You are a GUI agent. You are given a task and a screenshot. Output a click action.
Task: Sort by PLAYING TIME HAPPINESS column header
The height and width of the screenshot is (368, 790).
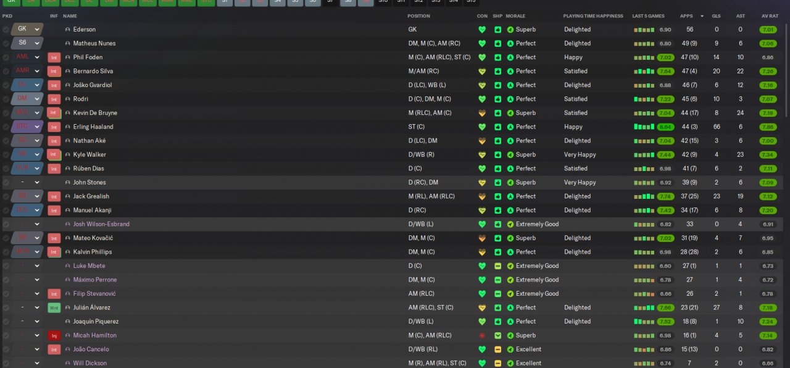point(593,16)
